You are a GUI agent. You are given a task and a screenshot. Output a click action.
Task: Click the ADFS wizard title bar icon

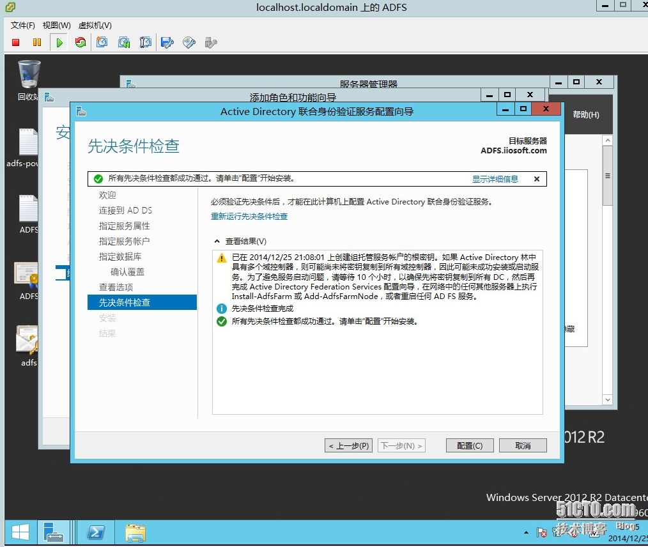click(81, 112)
